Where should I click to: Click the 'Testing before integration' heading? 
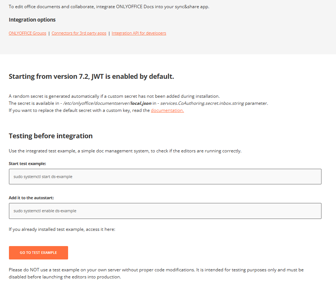tap(51, 136)
